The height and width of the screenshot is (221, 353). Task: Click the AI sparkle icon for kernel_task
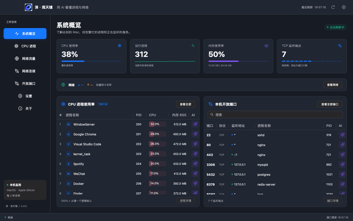click(x=195, y=154)
